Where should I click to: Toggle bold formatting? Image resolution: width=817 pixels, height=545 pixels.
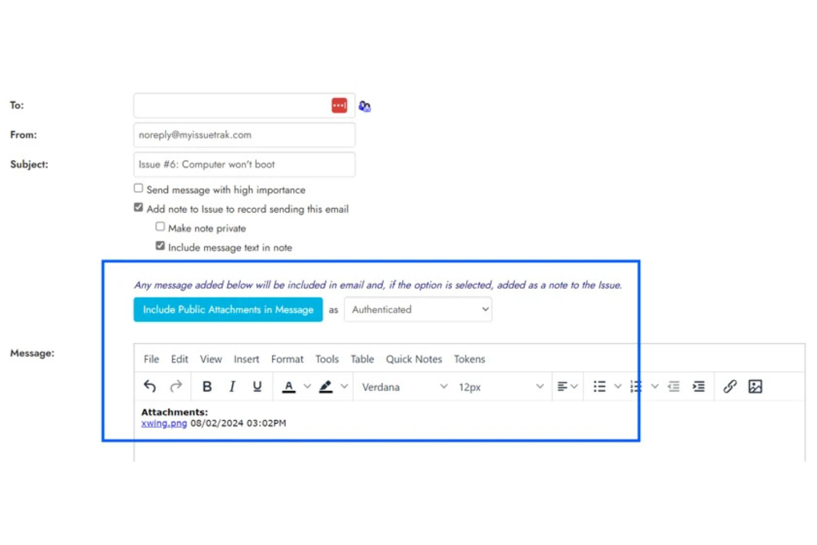pos(207,387)
